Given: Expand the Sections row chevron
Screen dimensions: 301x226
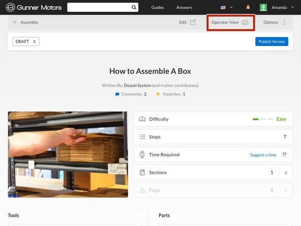Looking at the screenshot, I should click(x=286, y=173).
